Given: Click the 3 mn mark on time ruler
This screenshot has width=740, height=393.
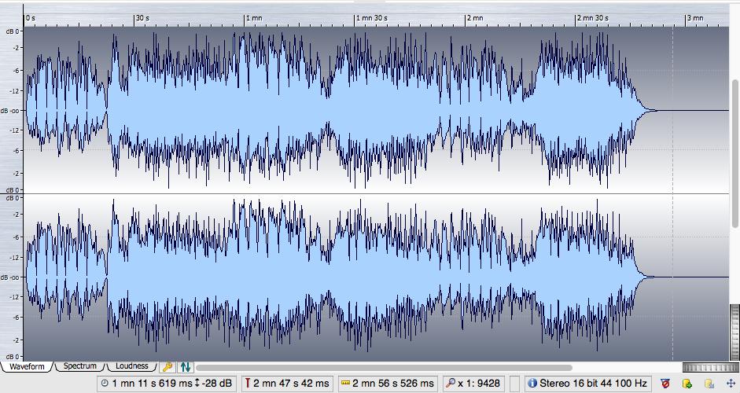Looking at the screenshot, I should tap(694, 18).
